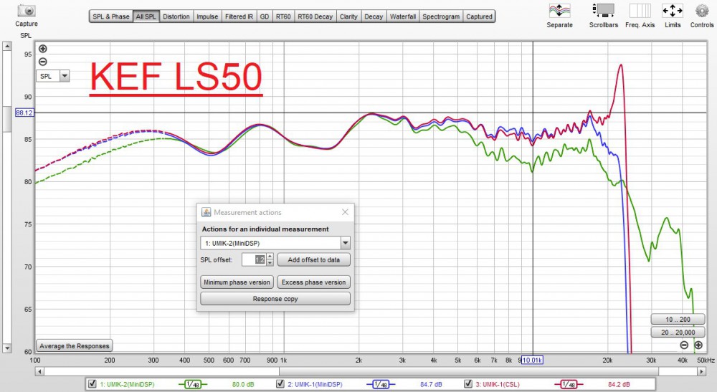Image resolution: width=717 pixels, height=392 pixels.
Task: Open the SPL axis type dropdown
Action: (x=65, y=76)
